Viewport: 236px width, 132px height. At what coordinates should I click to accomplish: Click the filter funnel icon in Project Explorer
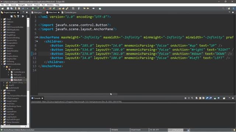pos(18,16)
